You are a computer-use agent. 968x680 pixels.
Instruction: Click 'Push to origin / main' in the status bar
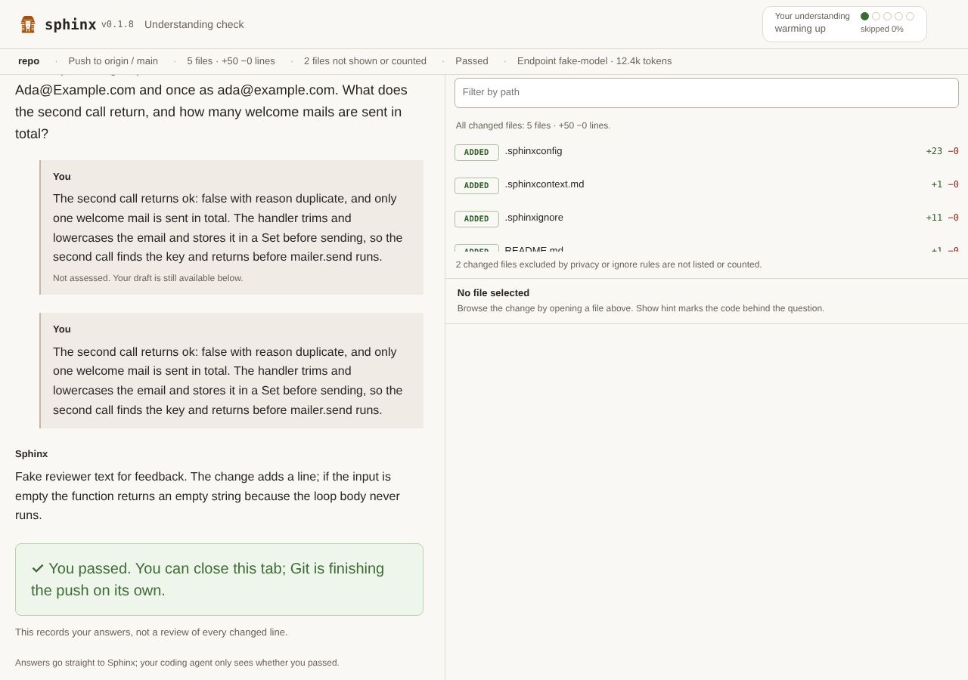point(113,61)
